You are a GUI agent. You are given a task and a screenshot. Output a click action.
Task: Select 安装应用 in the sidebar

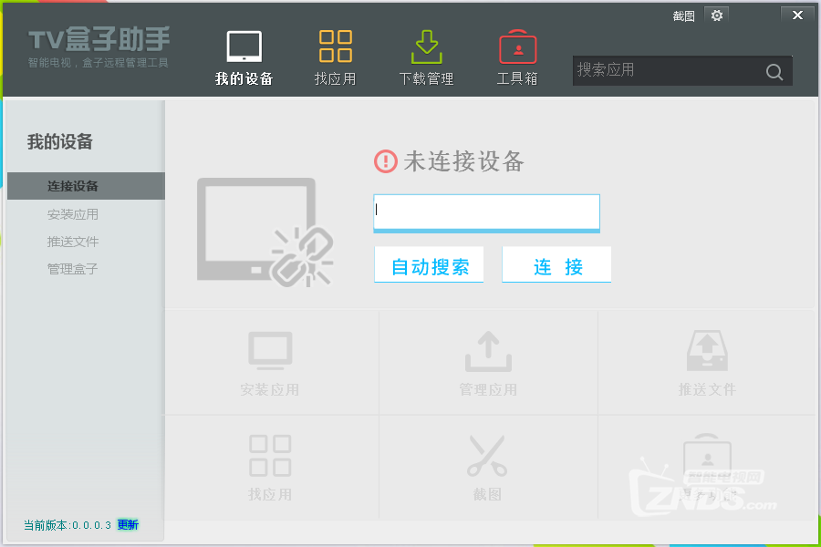tap(73, 214)
